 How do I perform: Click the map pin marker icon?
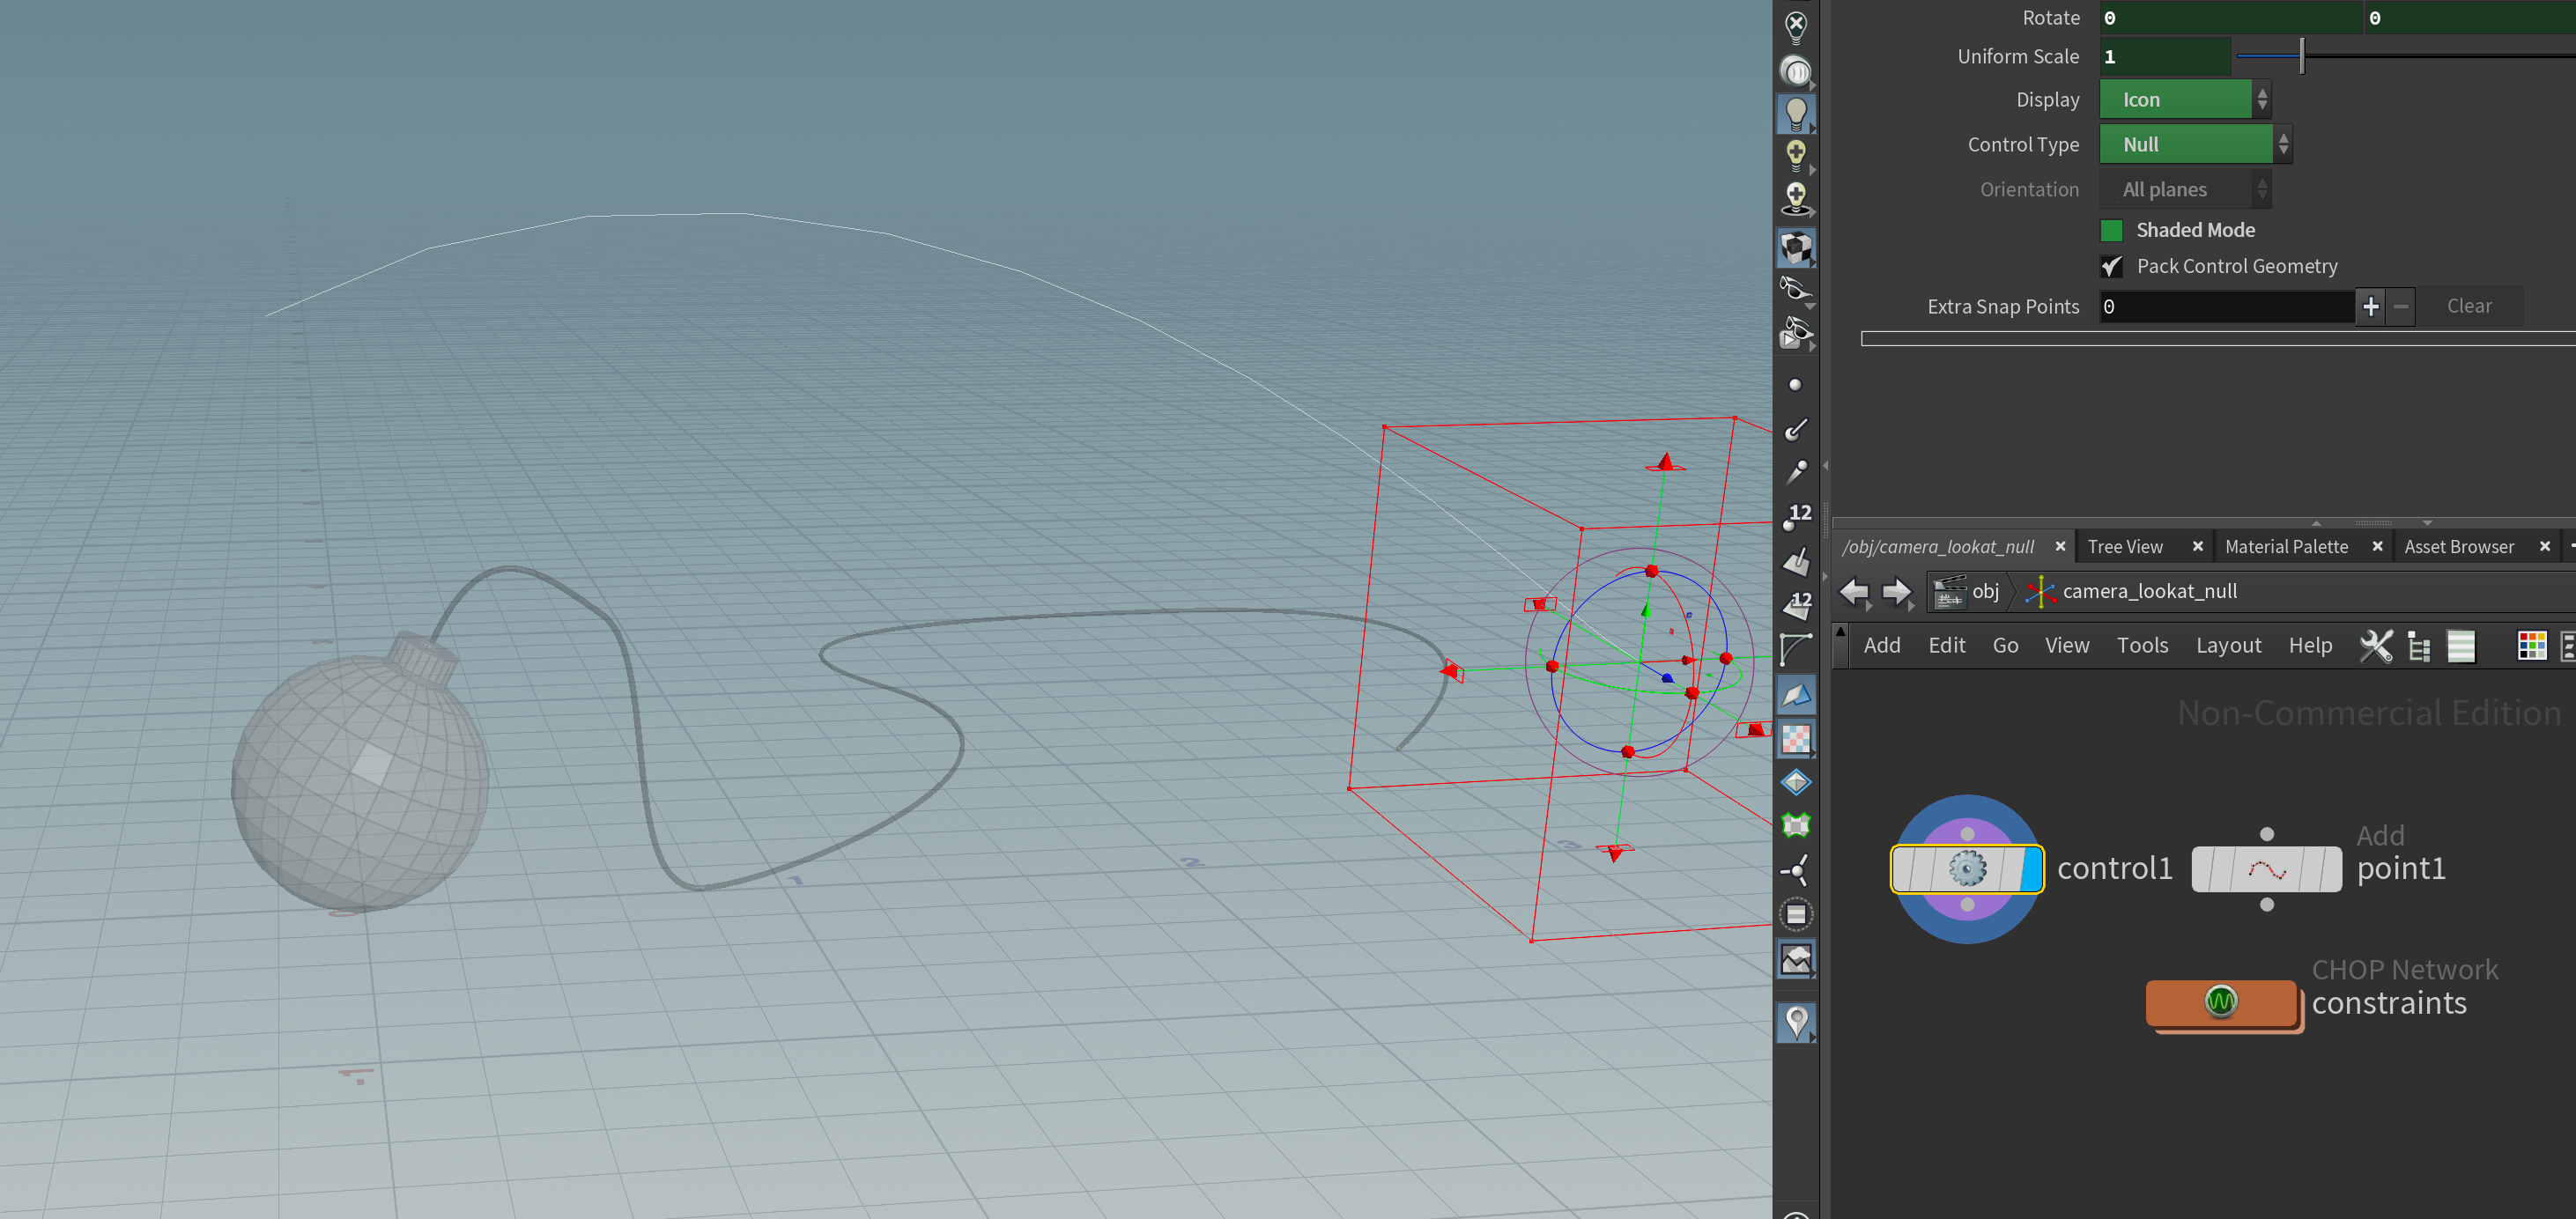[x=1796, y=1022]
